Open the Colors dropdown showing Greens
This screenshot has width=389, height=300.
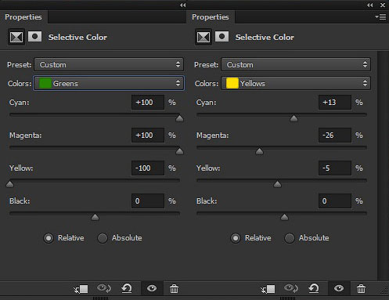pyautogui.click(x=109, y=83)
